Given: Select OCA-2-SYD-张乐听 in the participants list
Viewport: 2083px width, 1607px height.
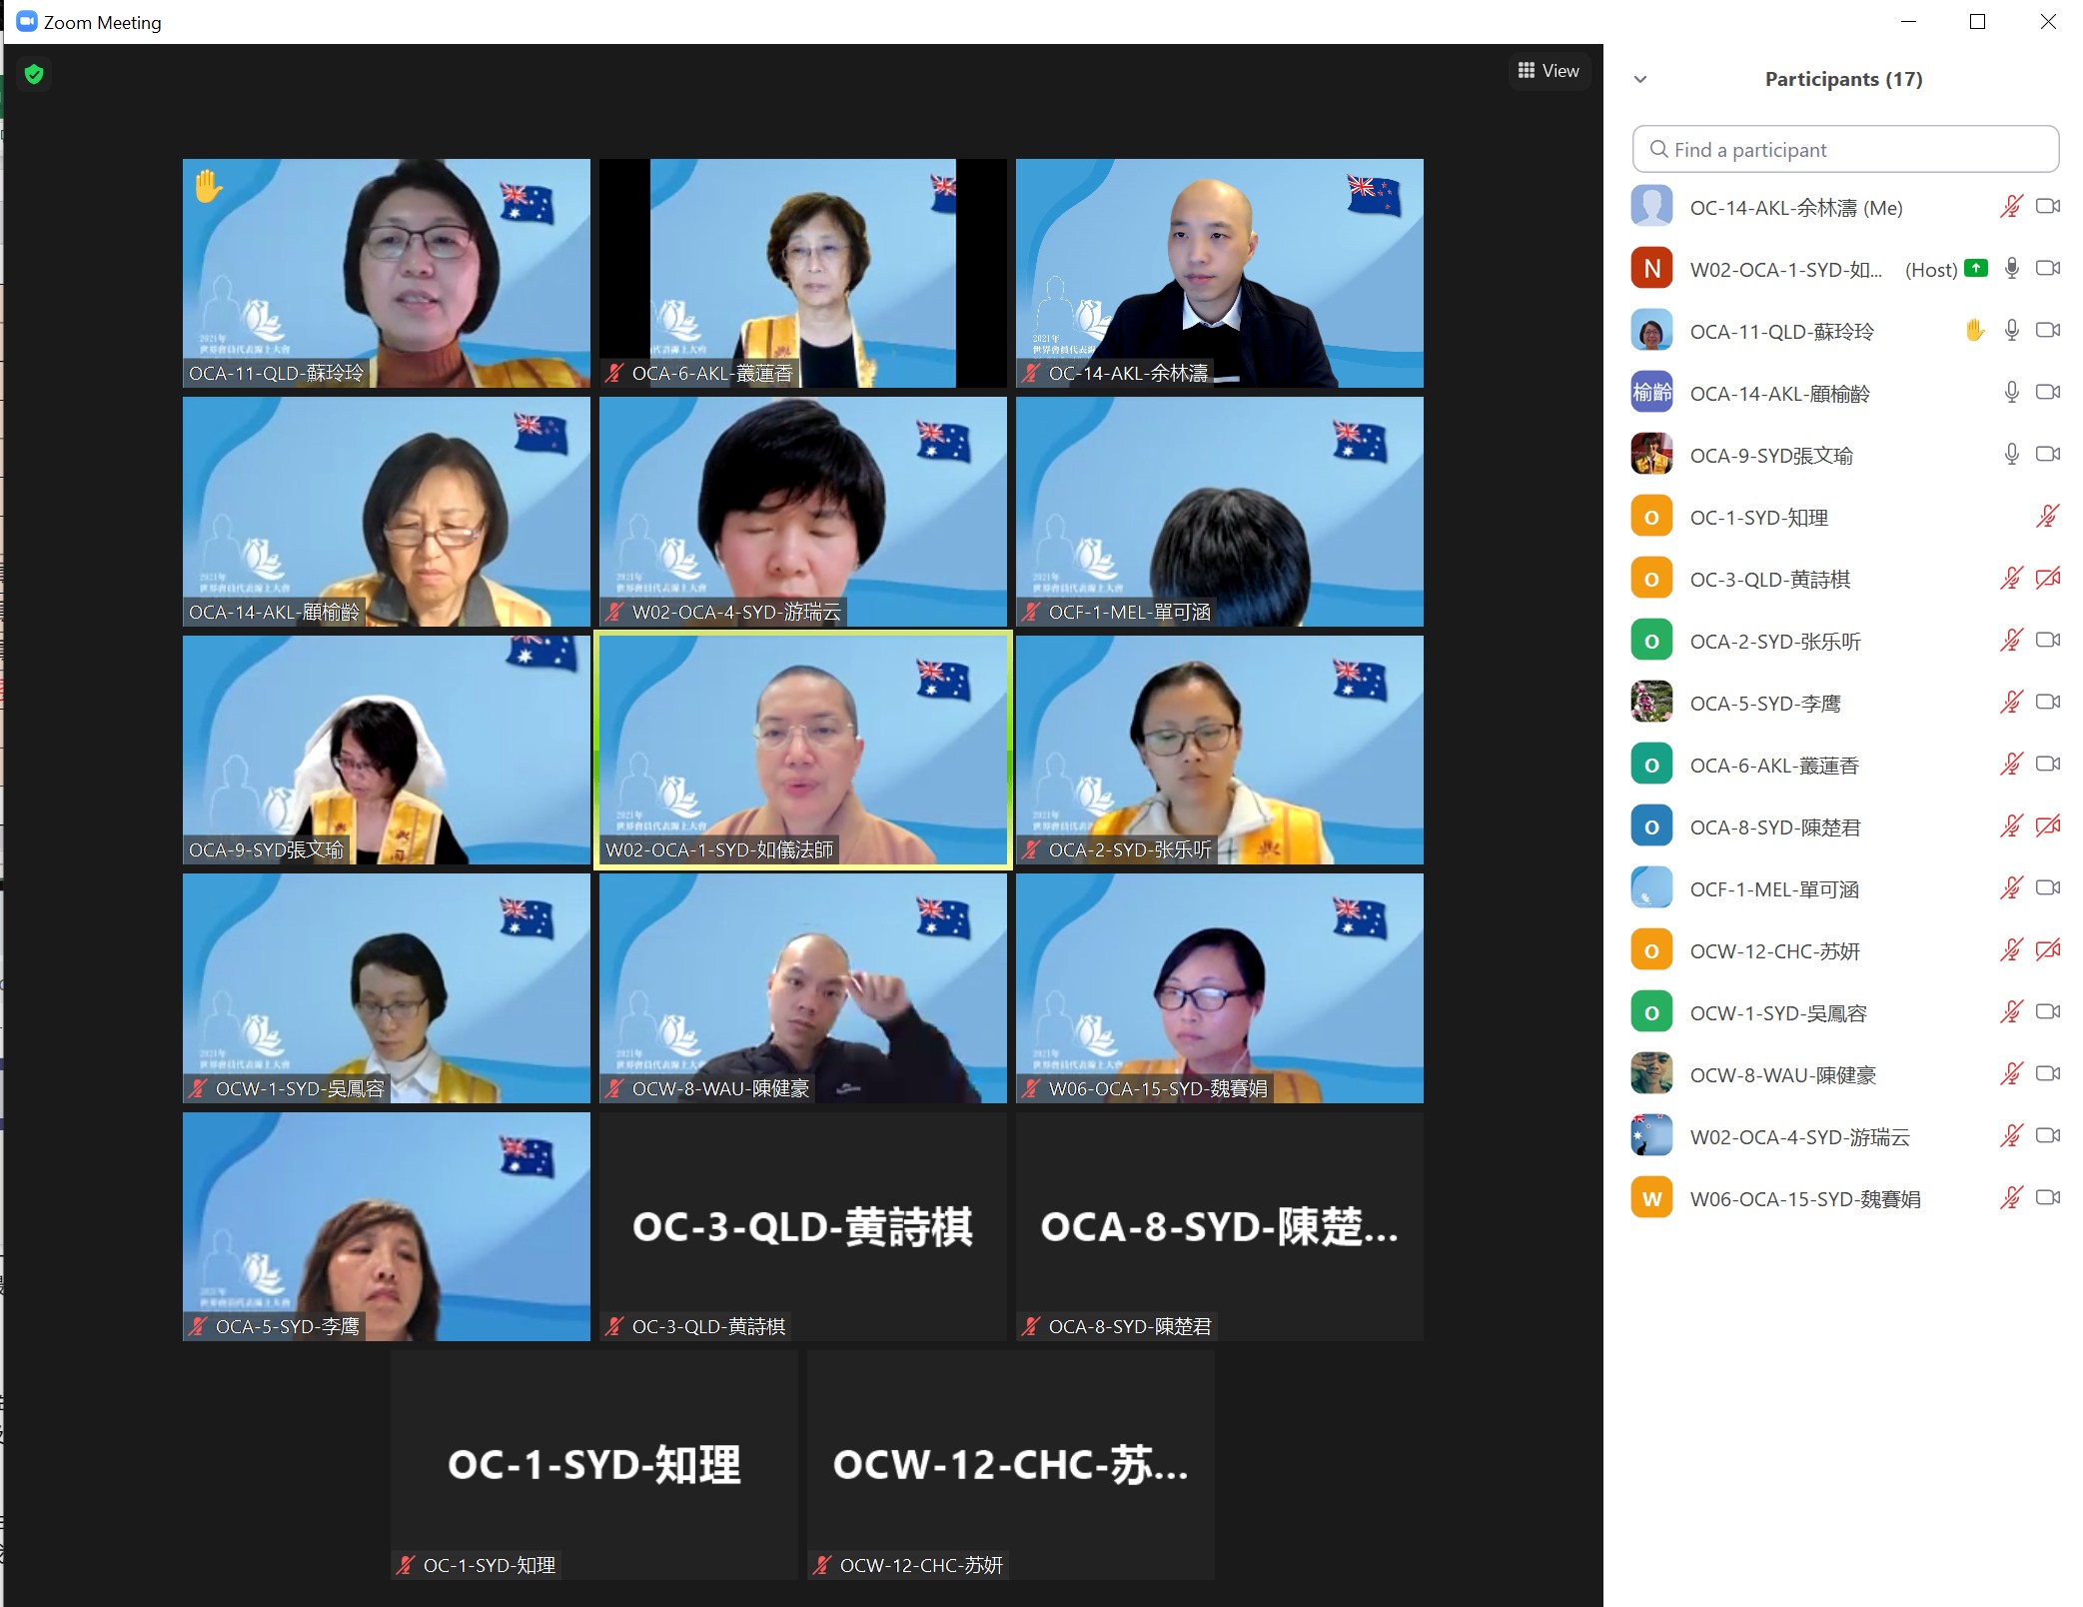Looking at the screenshot, I should click(1774, 642).
